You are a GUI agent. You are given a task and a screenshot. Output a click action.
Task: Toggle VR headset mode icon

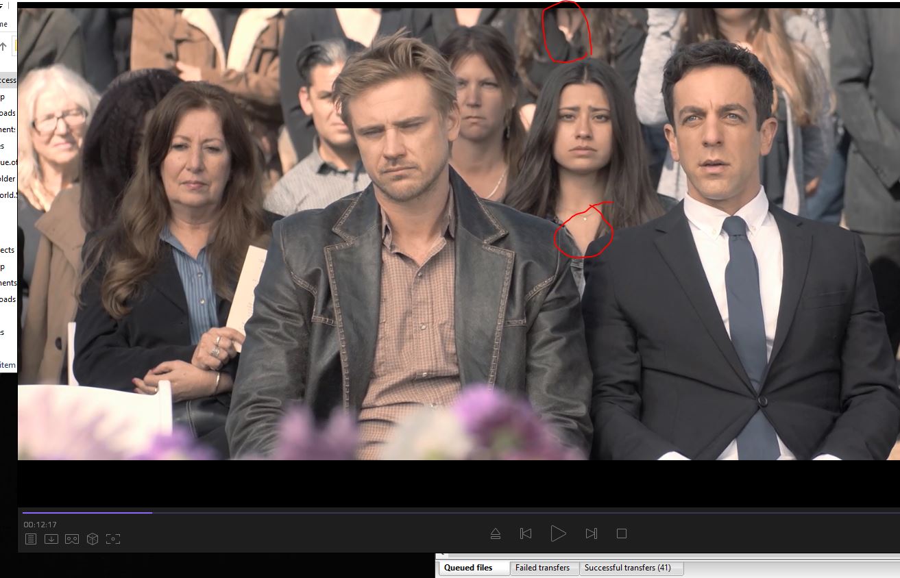click(71, 539)
